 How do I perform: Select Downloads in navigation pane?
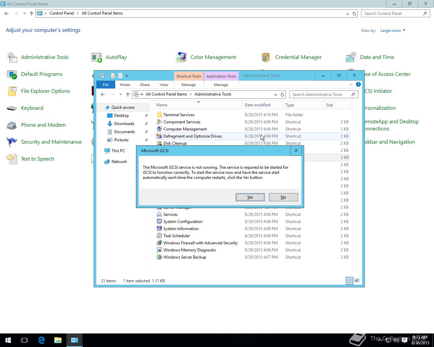click(x=124, y=124)
